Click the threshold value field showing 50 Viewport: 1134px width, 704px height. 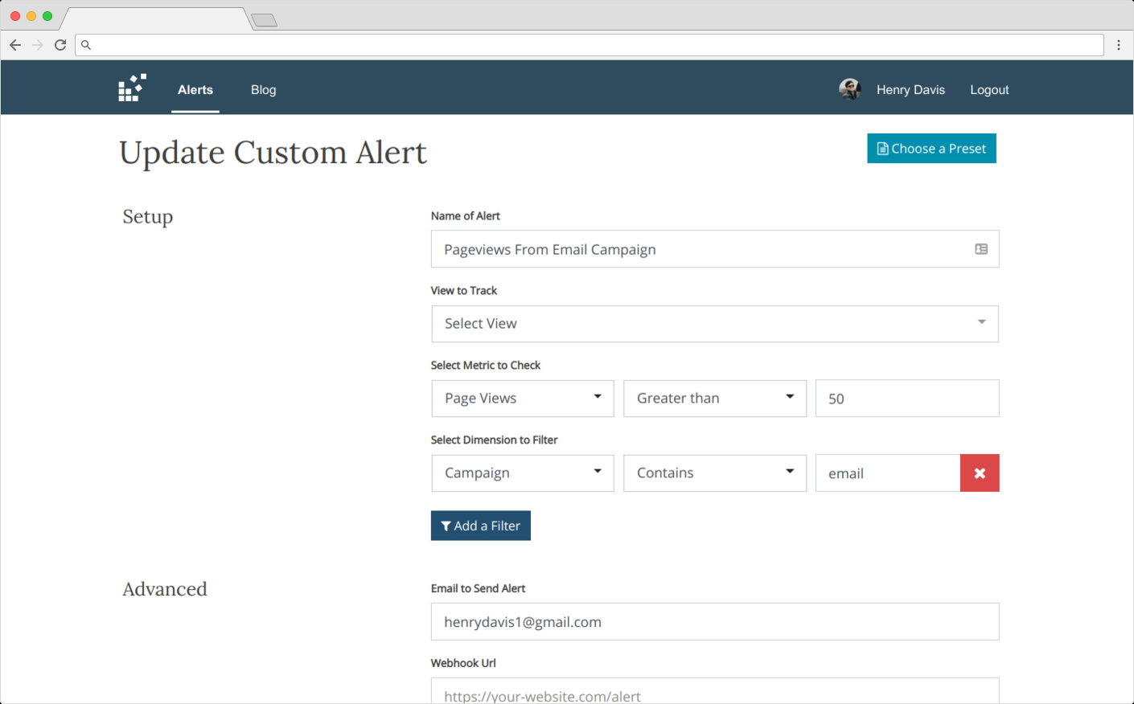(907, 399)
